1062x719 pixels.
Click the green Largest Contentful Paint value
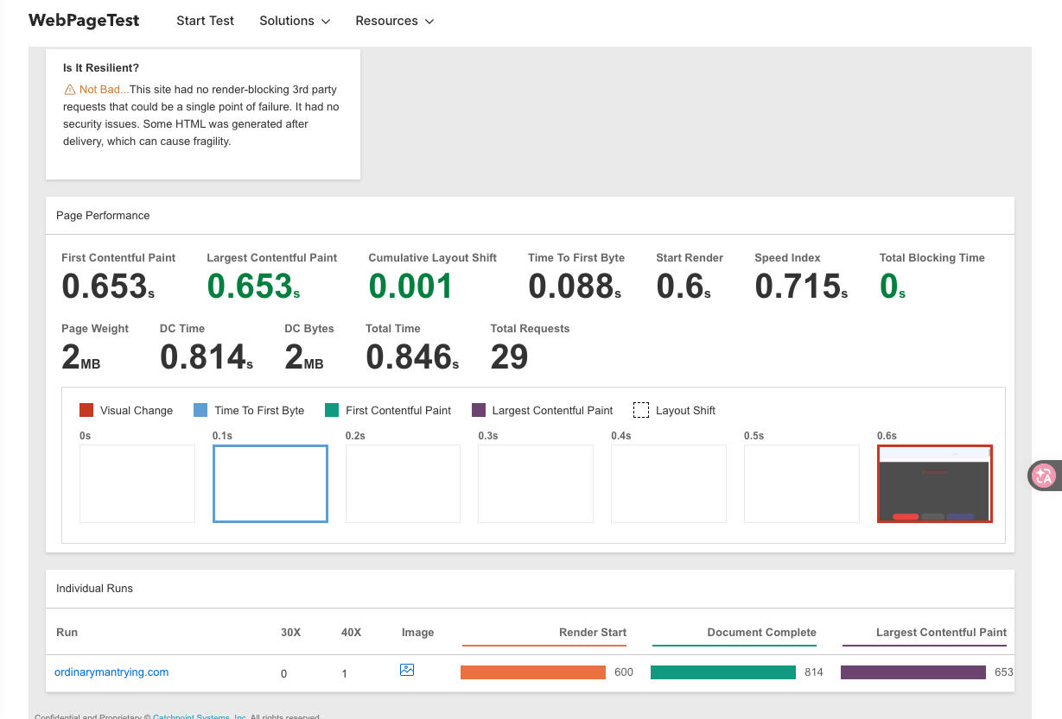click(x=253, y=287)
